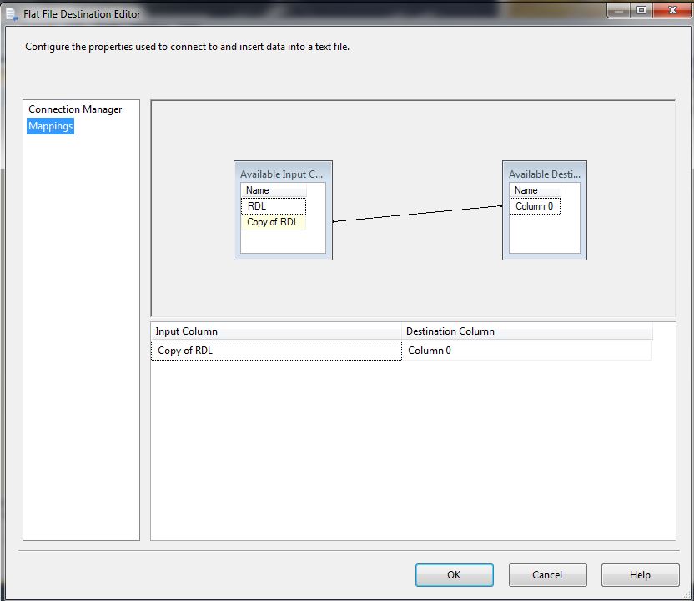
Task: Click the Available Input Columns box title
Action: pyautogui.click(x=281, y=174)
